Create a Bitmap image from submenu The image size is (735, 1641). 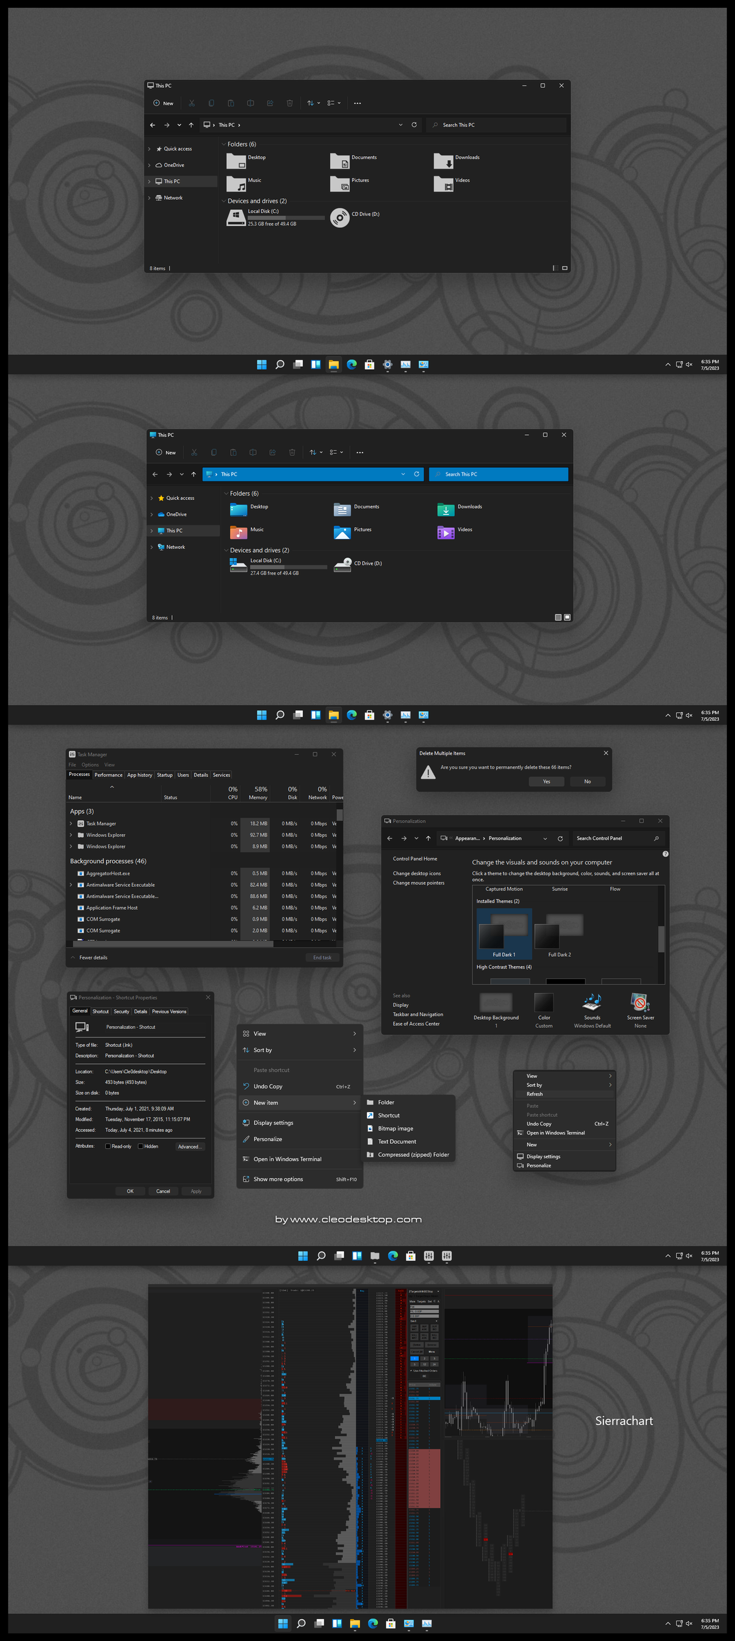point(395,1128)
